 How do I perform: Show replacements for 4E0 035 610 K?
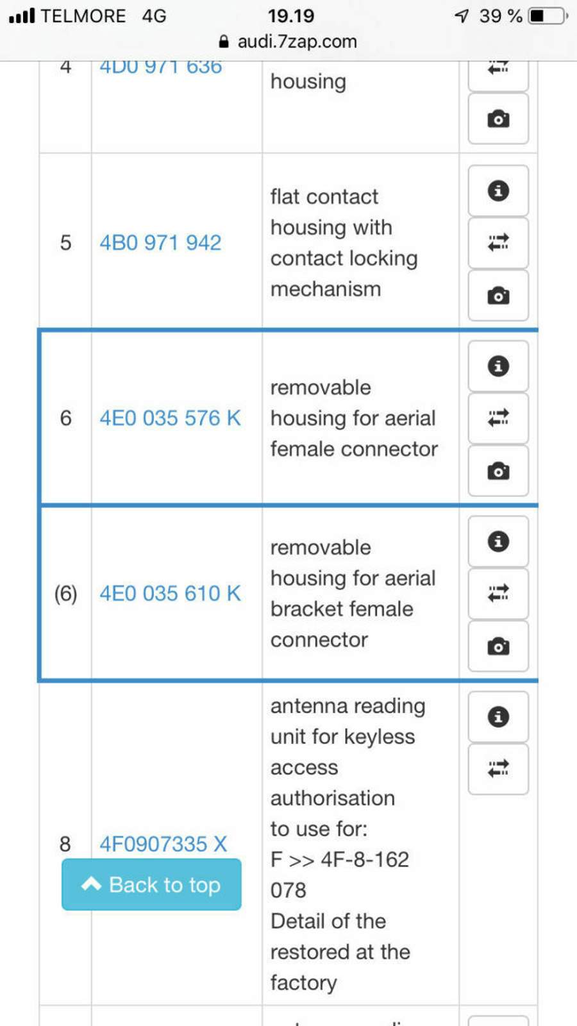point(498,593)
